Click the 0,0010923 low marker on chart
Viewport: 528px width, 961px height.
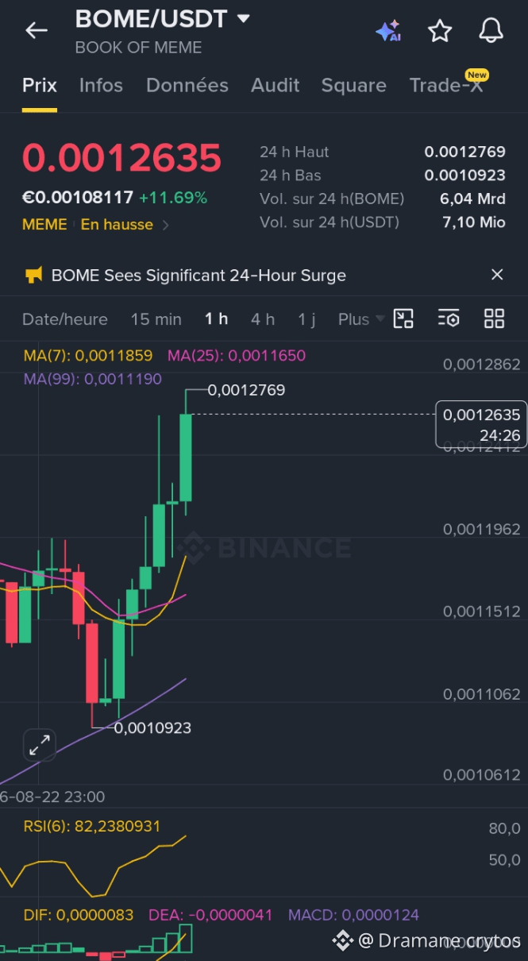[152, 728]
